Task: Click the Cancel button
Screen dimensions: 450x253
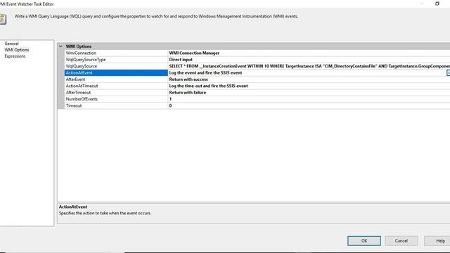Action: coord(401,241)
